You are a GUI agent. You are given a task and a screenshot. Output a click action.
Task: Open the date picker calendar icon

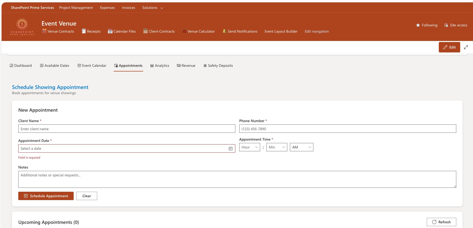pos(231,149)
